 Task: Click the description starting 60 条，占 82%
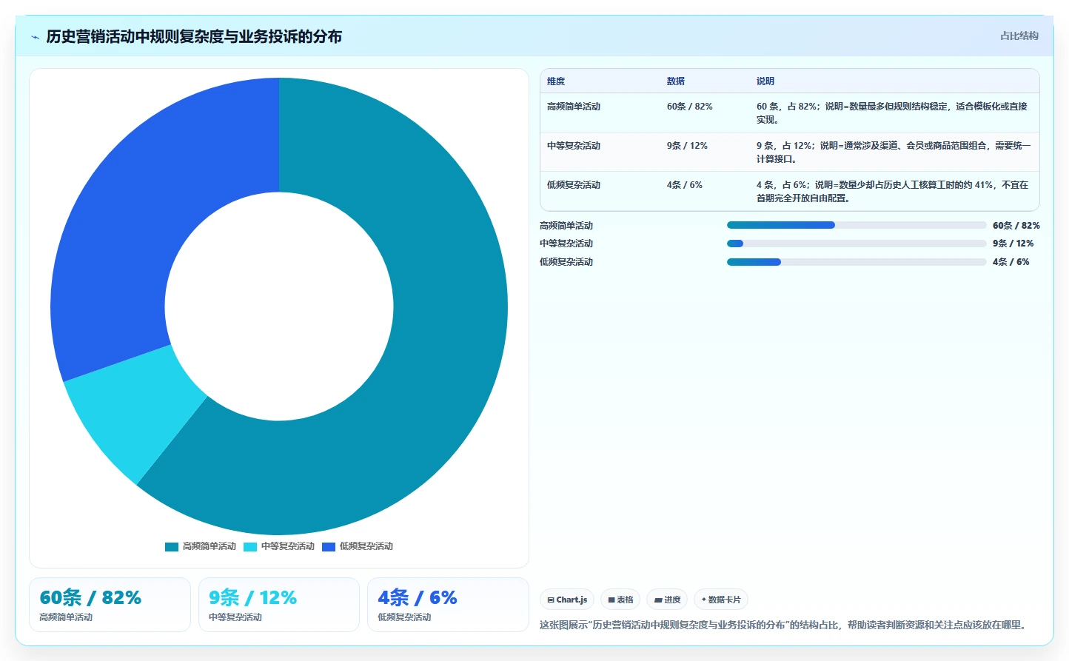892,113
